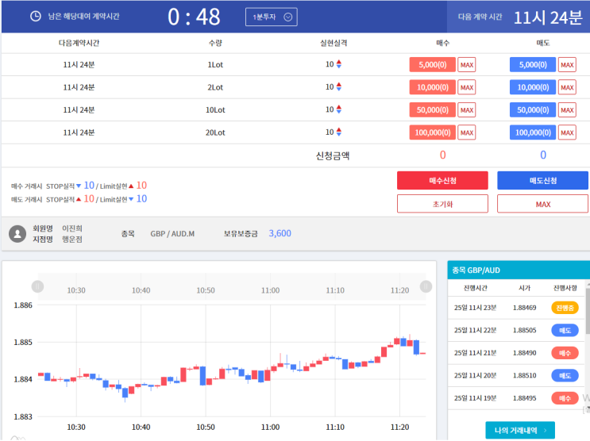The height and width of the screenshot is (441, 590).
Task: Click the 매도 badge in the 11시 20분 row
Action: point(565,376)
